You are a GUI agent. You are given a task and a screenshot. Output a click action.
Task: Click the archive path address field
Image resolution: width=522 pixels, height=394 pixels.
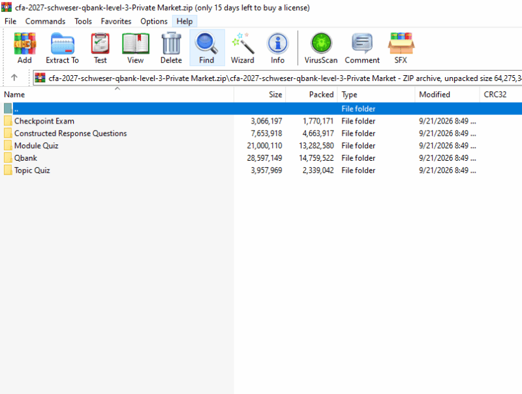(x=278, y=78)
